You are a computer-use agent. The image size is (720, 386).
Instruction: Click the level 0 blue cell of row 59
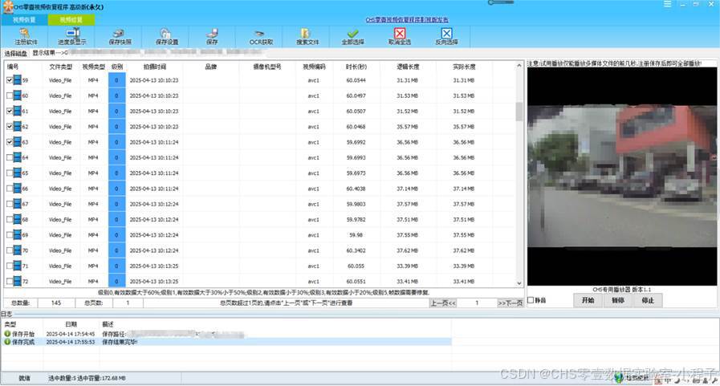point(116,80)
